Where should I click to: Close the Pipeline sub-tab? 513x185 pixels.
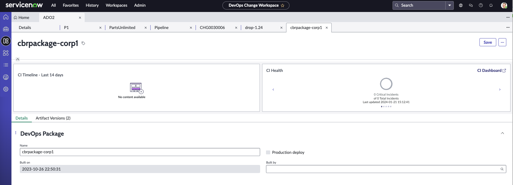pyautogui.click(x=191, y=28)
